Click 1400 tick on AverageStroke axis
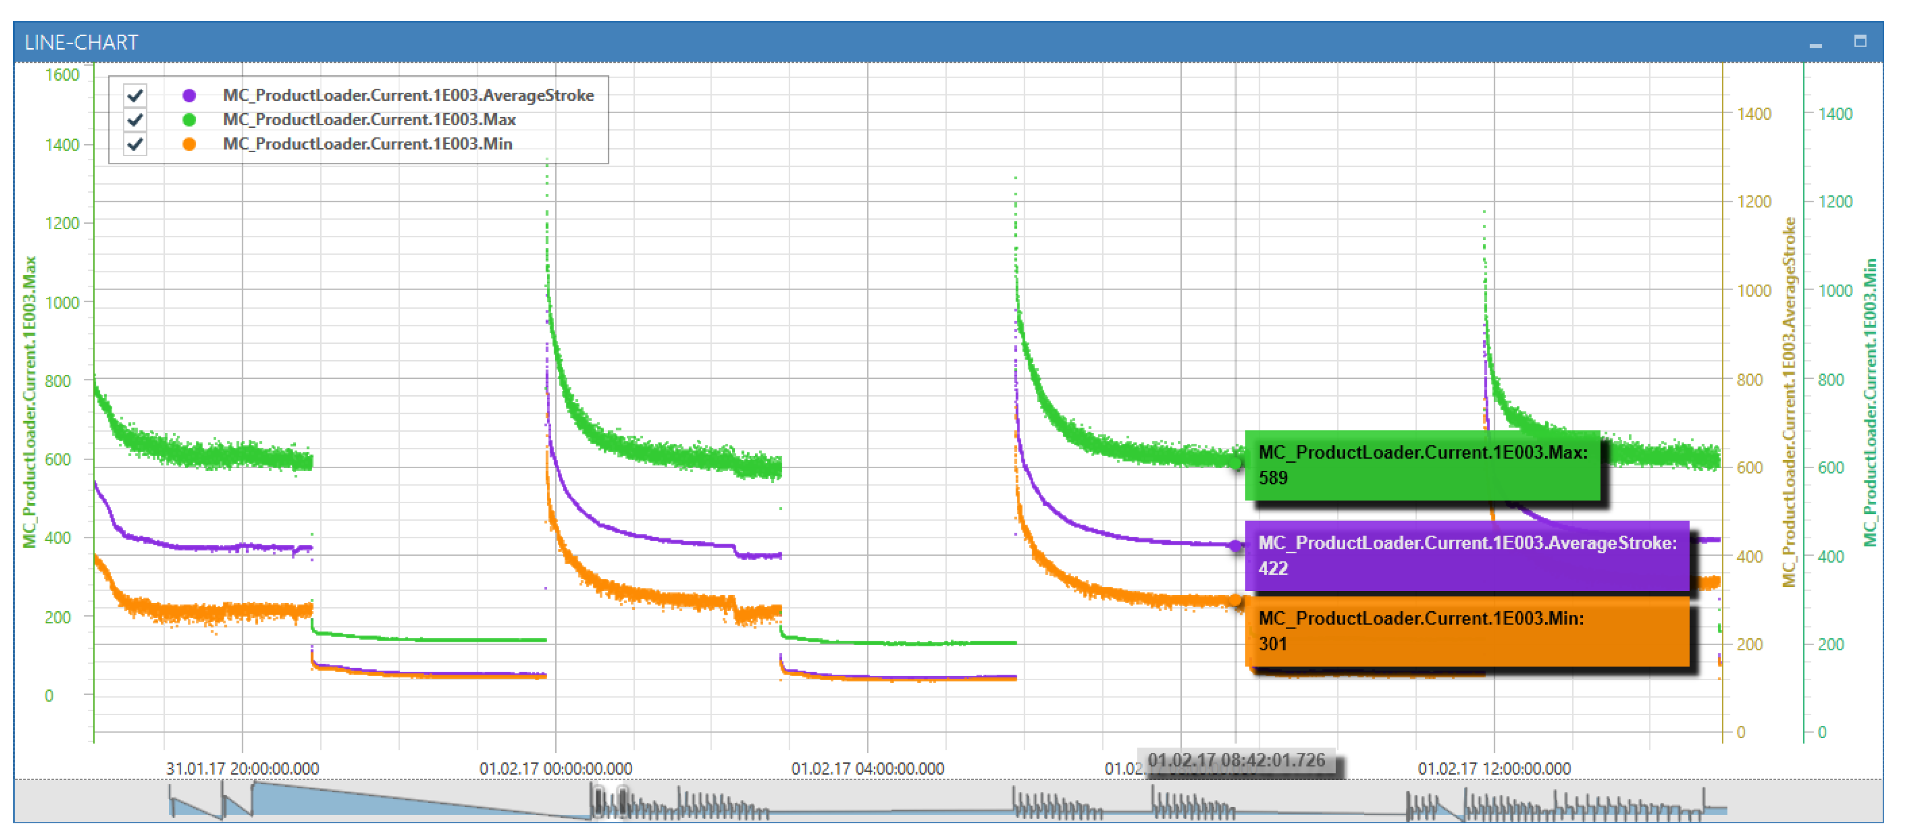Image resolution: width=1907 pixels, height=837 pixels. click(1754, 114)
